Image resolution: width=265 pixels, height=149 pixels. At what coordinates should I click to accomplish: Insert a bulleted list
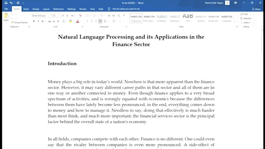pyautogui.click(x=87, y=16)
